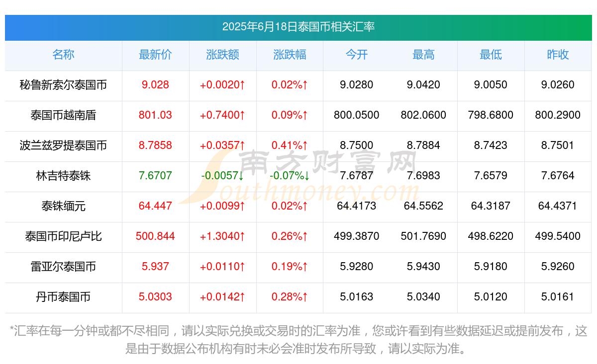Click the row name 雷亚尔泰国币
Viewport: 597px width, 364px height.
point(63,267)
